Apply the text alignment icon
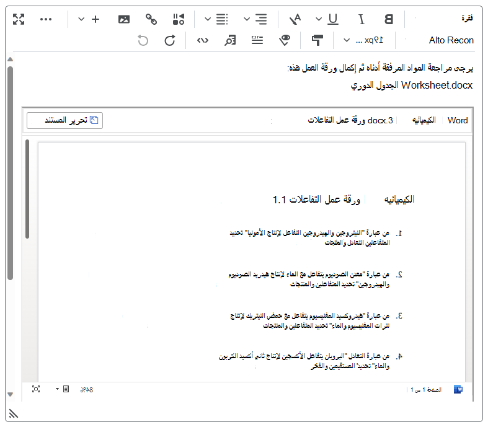Screen dimensions: 488x427 point(261,19)
